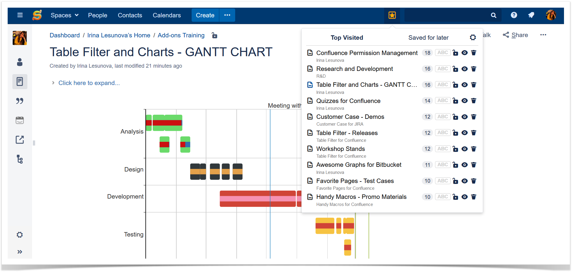
Task: Open space settings gear in sidebar
Action: (x=20, y=235)
